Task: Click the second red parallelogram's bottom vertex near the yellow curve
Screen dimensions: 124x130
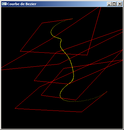Action: click(x=68, y=84)
